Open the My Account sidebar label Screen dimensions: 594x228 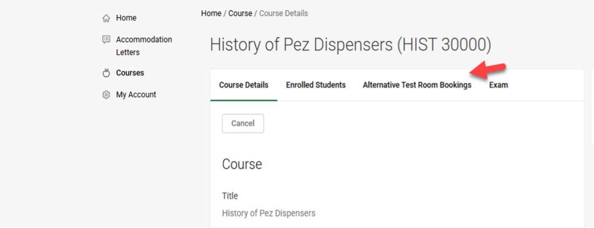136,94
